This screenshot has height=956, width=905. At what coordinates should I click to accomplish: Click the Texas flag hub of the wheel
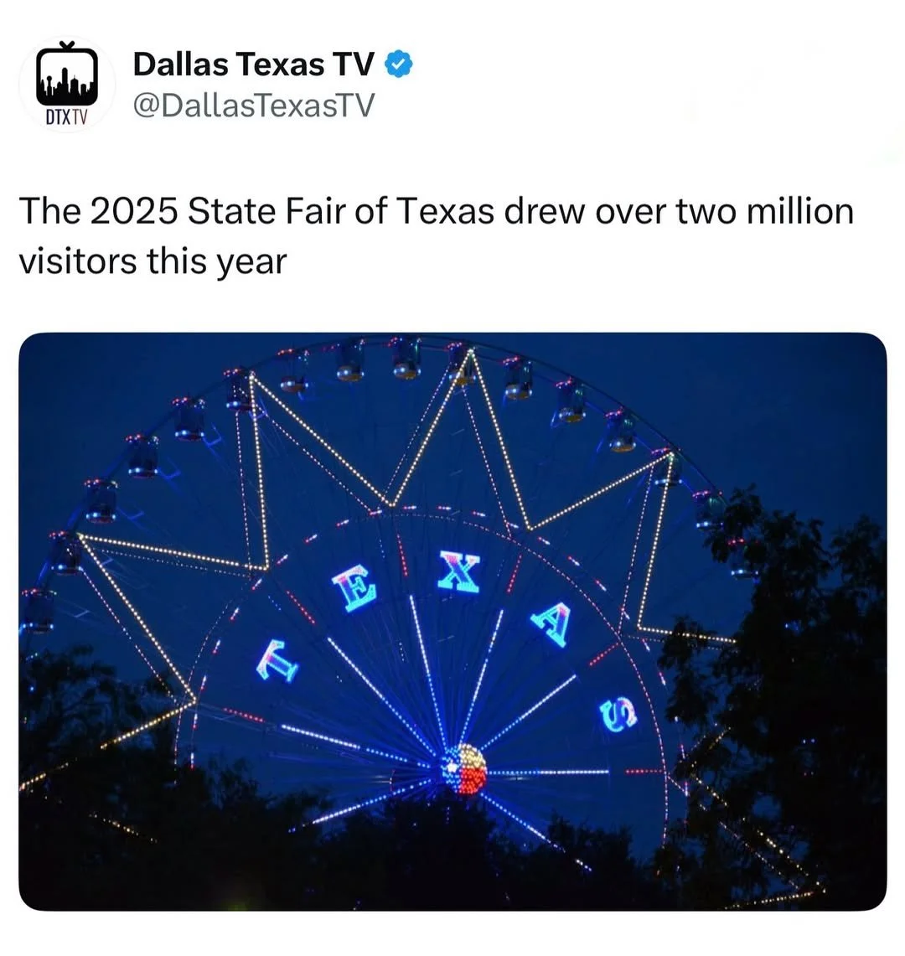(464, 769)
